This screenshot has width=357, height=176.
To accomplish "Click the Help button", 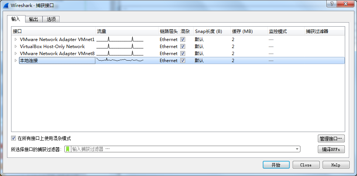I will point(336,165).
